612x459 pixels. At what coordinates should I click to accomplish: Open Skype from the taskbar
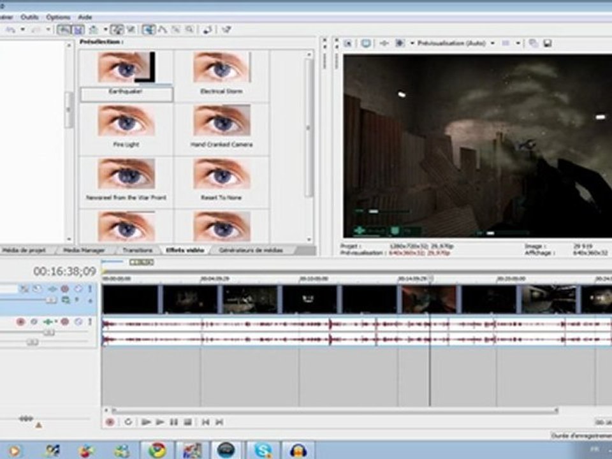pyautogui.click(x=263, y=451)
